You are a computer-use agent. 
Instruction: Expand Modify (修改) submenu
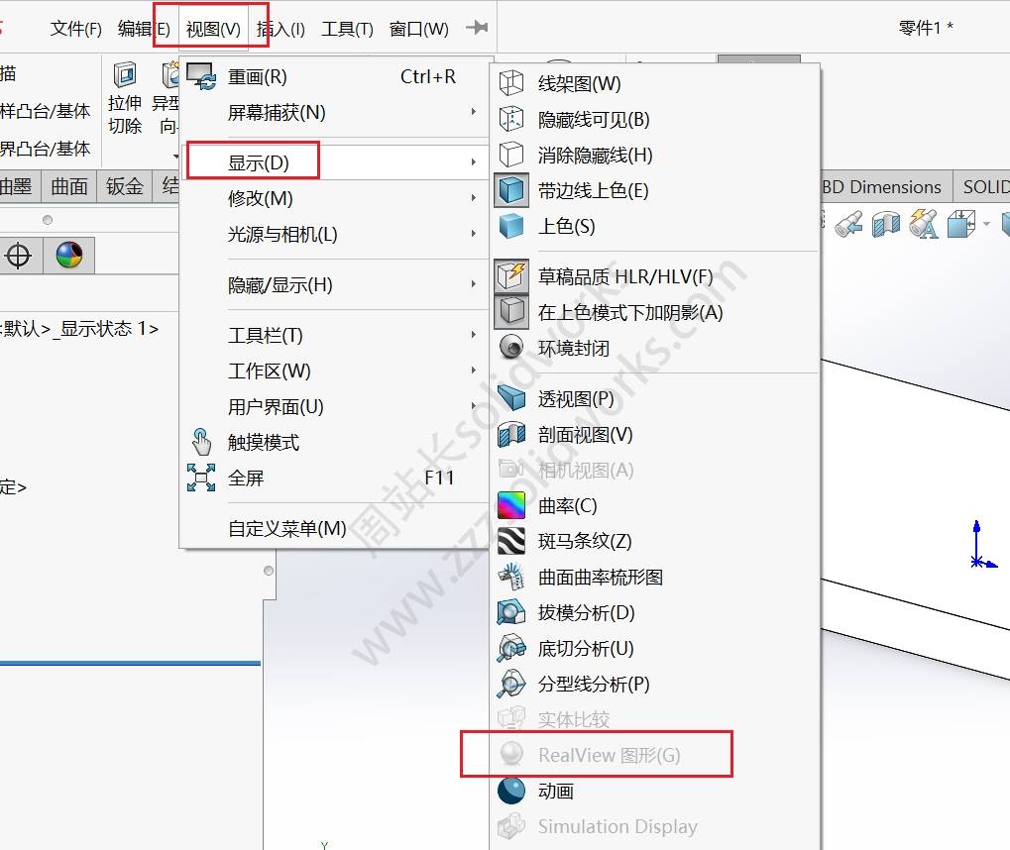click(335, 198)
